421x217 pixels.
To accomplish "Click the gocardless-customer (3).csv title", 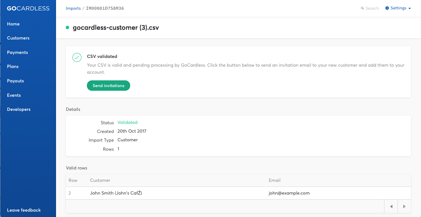I will 116,28.
